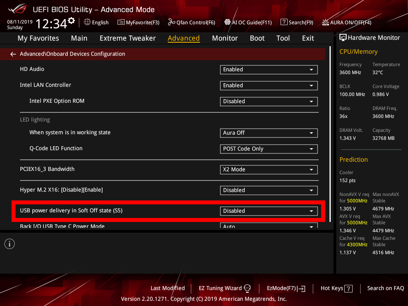Click back arrow to Advanced menu

pos(13,54)
